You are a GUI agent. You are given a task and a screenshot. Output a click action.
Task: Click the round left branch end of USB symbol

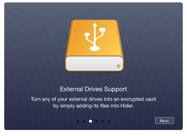tap(87, 34)
